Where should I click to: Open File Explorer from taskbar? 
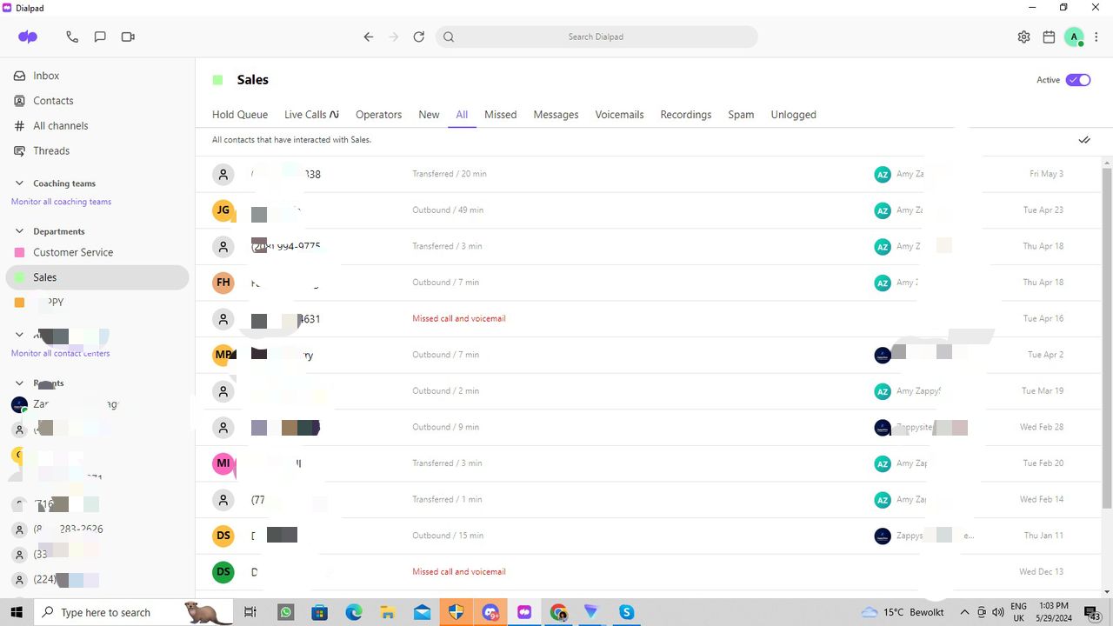click(388, 612)
